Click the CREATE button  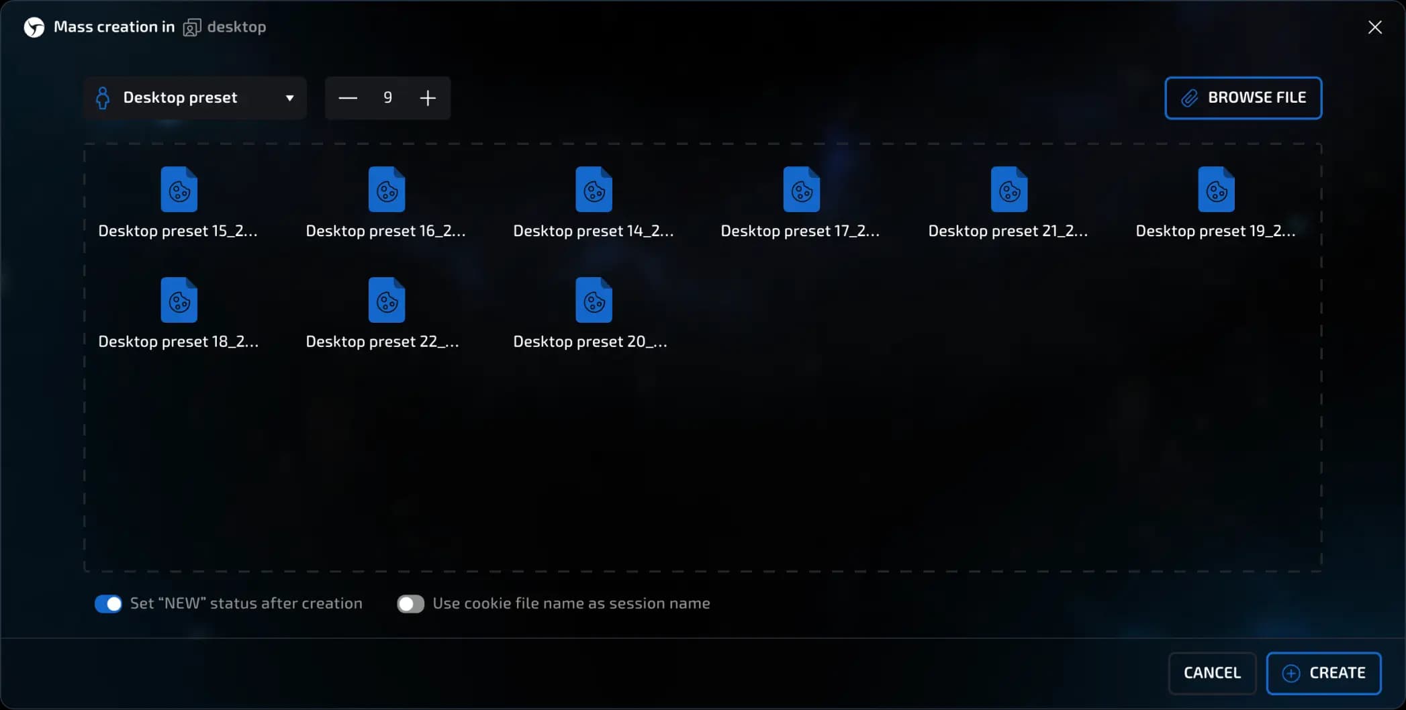(1323, 673)
